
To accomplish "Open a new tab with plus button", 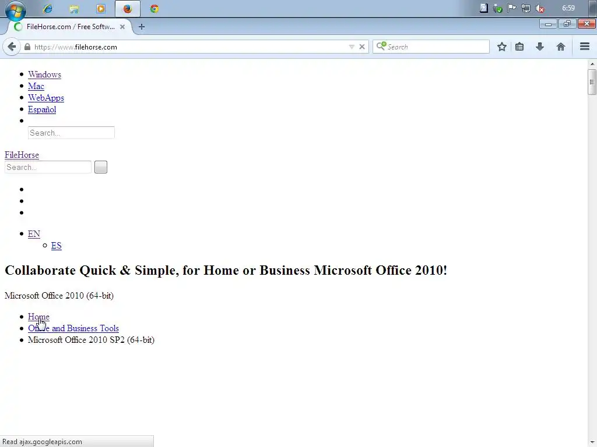I will 142,27.
